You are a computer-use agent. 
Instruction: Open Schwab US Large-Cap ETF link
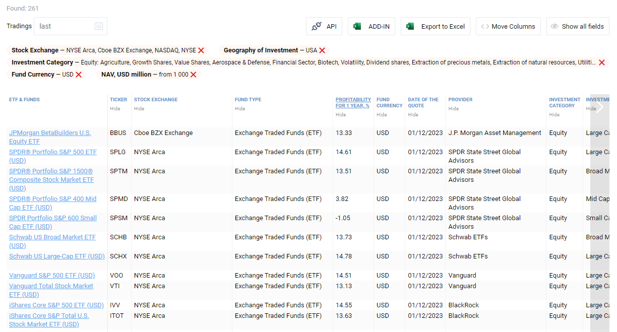point(57,256)
